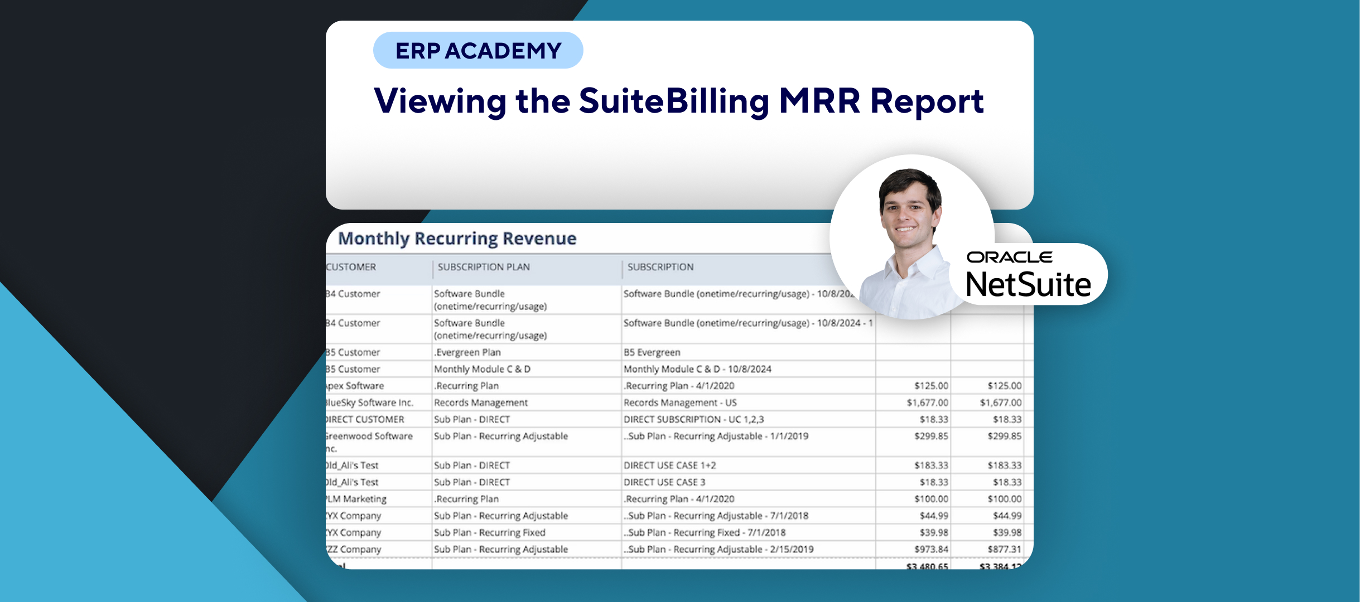Click the Monthly Module C & D plan cell
This screenshot has height=602, width=1360.
[482, 369]
